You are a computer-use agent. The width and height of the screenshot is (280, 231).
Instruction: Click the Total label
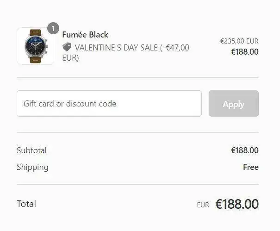(26, 204)
